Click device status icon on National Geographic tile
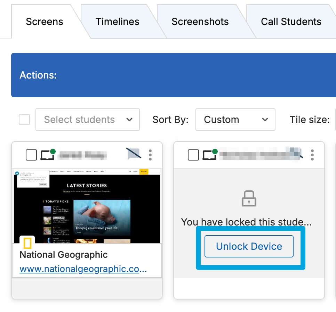336x312 pixels. (48, 155)
